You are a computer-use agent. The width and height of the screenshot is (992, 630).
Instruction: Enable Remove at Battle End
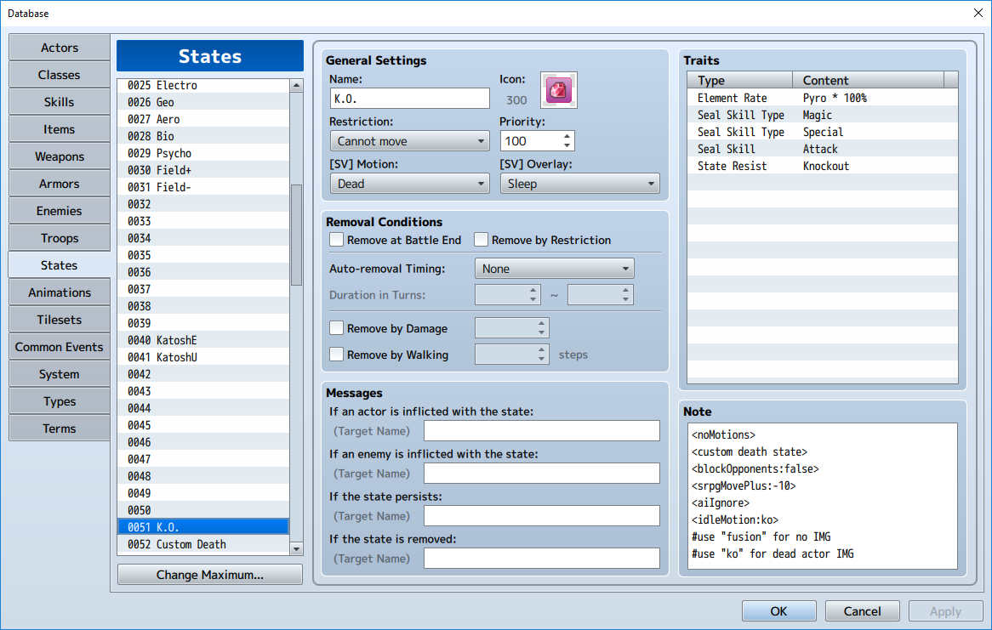point(337,240)
